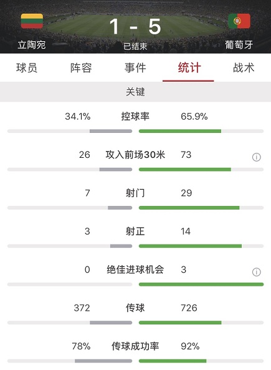Tap the 已结束 match status text

[135, 46]
